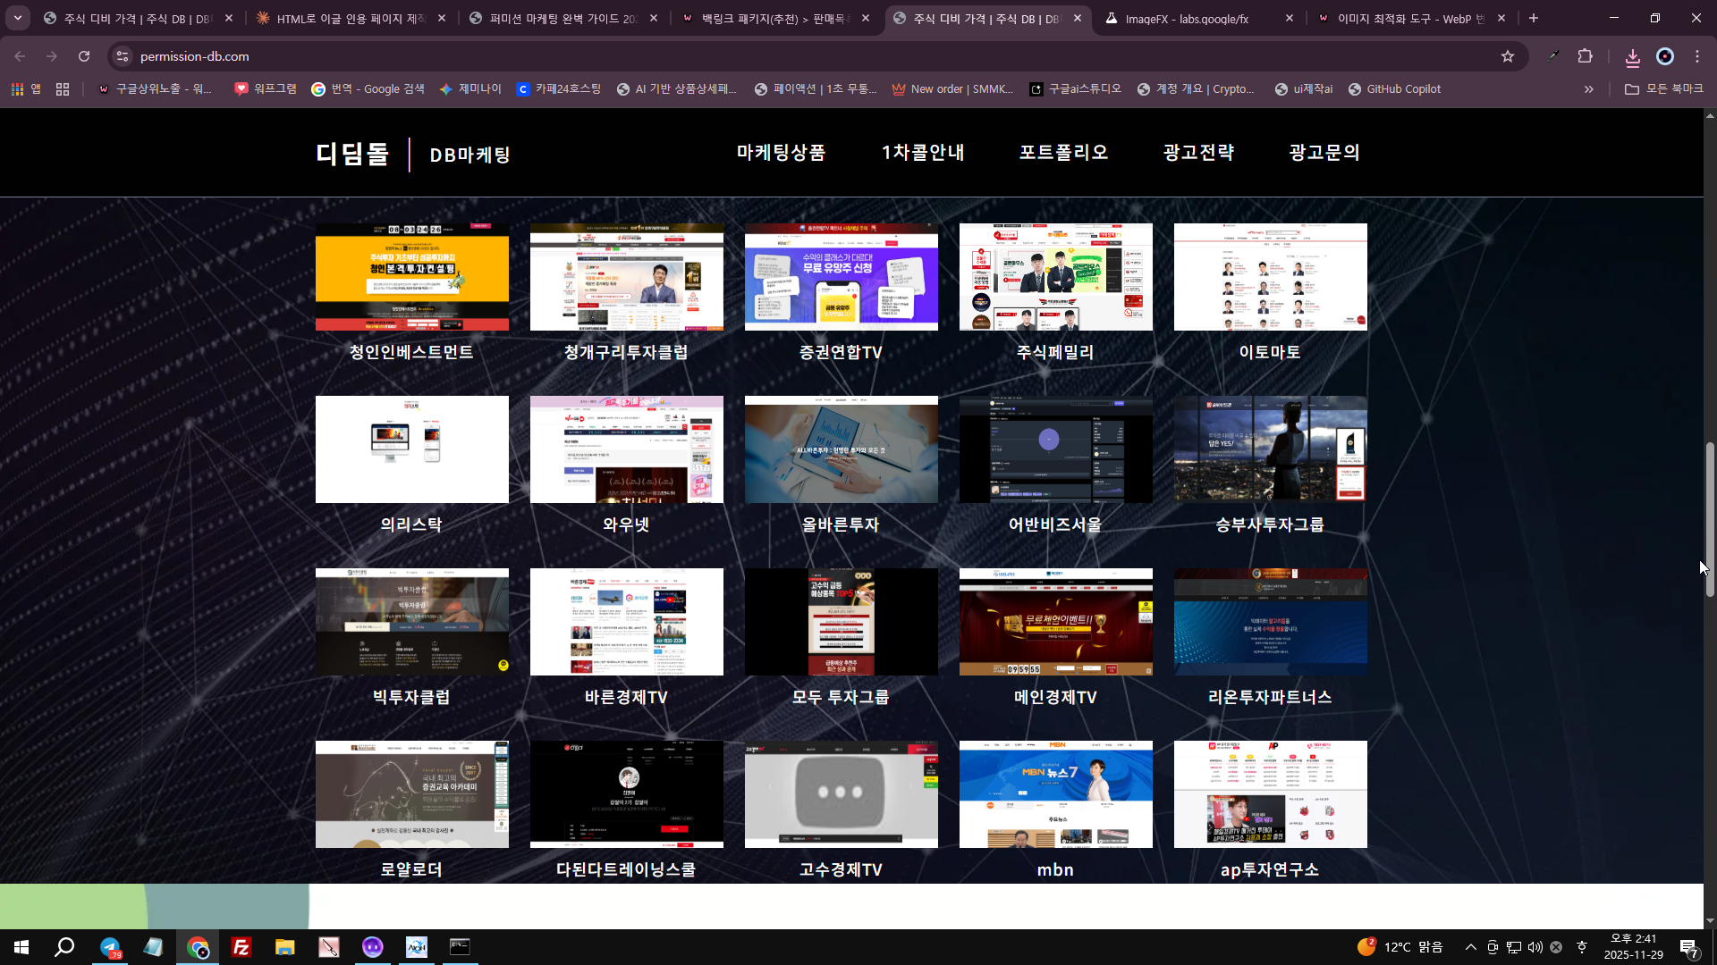The width and height of the screenshot is (1717, 965).
Task: Open site information icon beside the URL
Action: [123, 56]
